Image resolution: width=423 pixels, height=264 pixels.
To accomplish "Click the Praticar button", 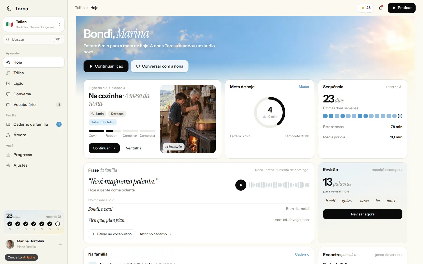I will (x=402, y=8).
